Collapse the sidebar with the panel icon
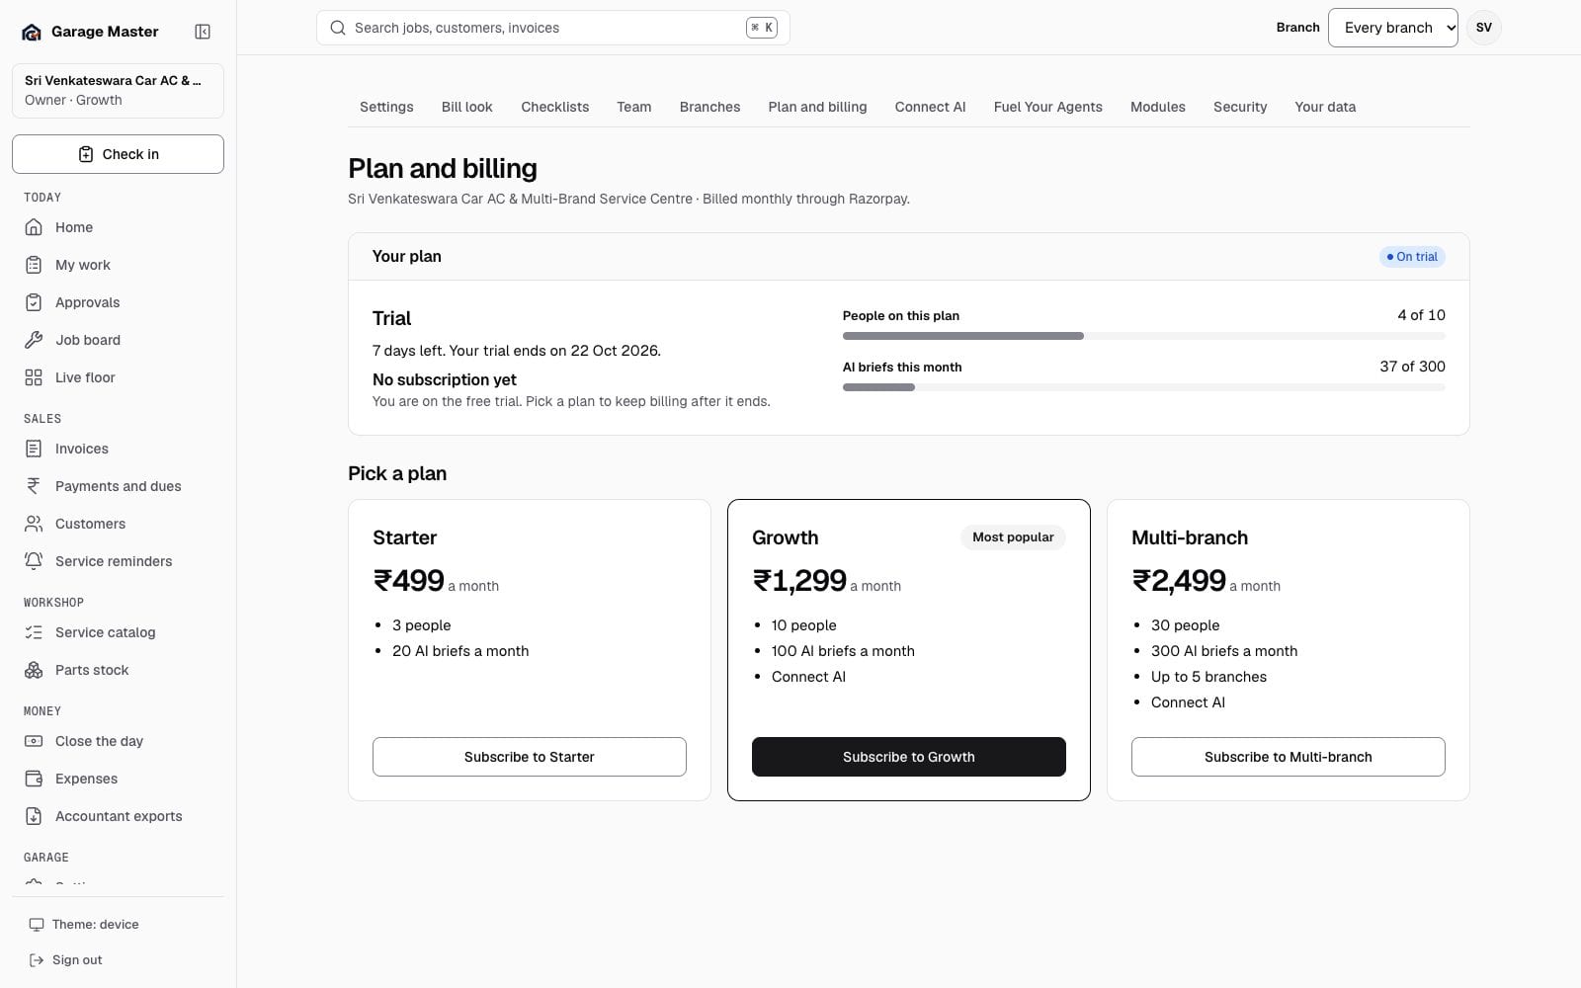Screen dimensions: 1581x988 click(203, 32)
